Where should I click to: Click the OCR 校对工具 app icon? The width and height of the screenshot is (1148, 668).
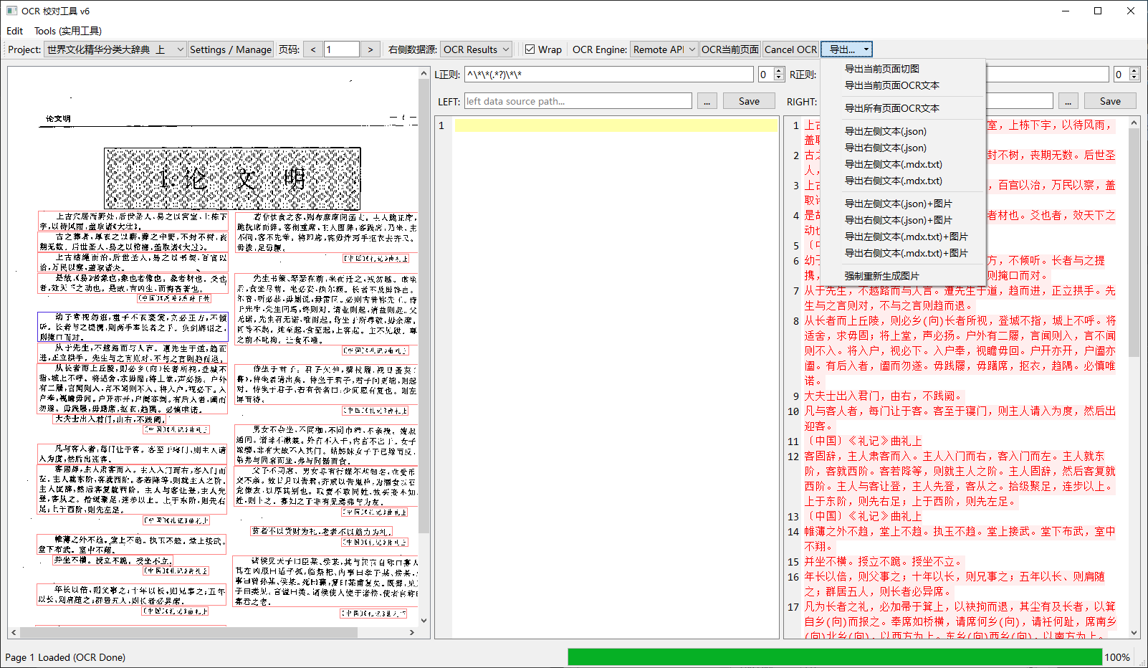tap(11, 11)
